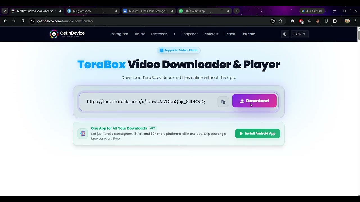Click the Ask Gemini button

[x=312, y=11]
